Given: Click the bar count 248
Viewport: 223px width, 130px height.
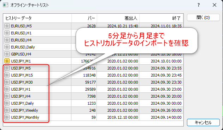Looking at the screenshot, I should pyautogui.click(x=93, y=110).
